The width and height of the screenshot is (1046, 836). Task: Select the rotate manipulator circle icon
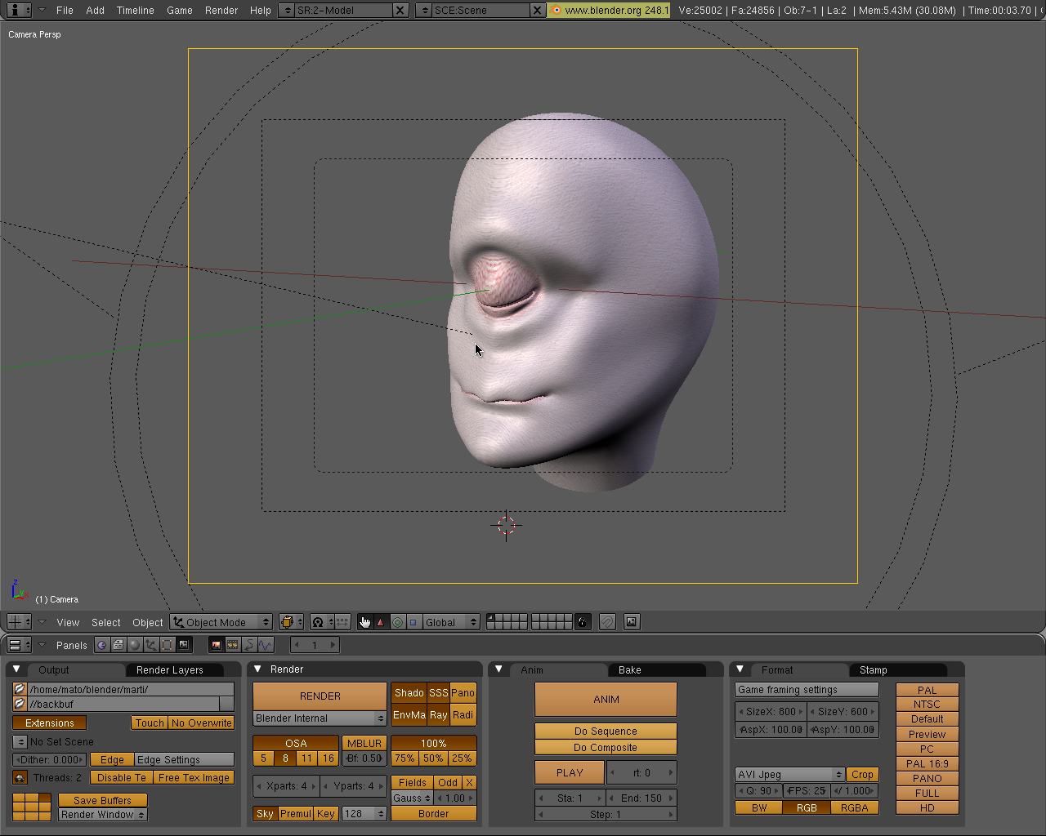(397, 622)
